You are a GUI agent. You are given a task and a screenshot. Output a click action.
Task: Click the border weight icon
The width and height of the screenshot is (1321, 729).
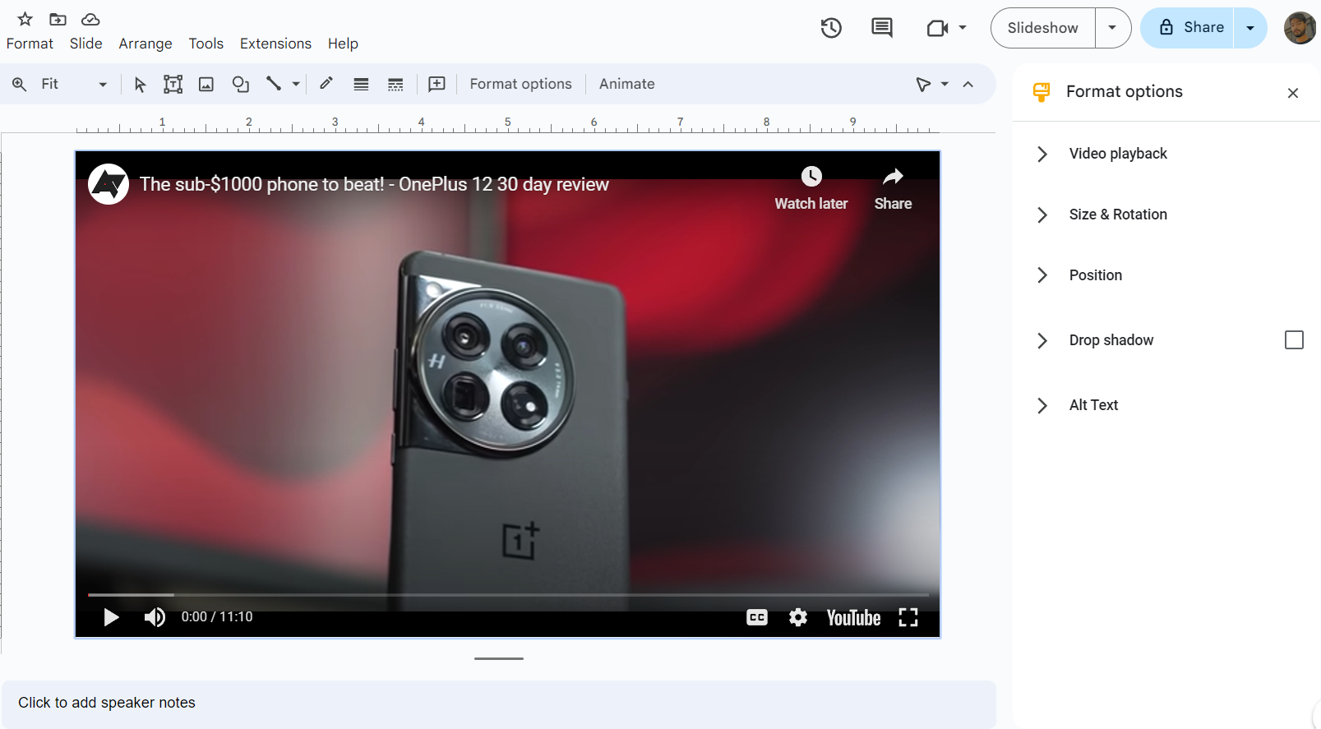361,84
